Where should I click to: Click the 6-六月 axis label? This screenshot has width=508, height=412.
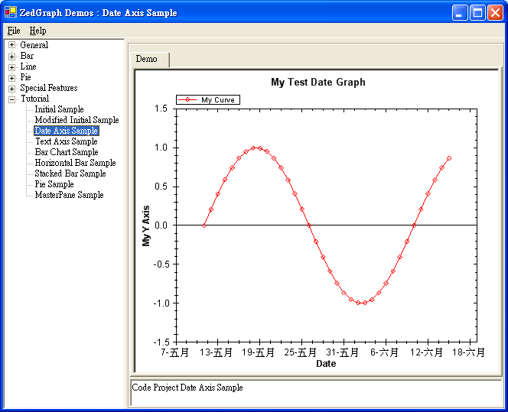(x=385, y=352)
